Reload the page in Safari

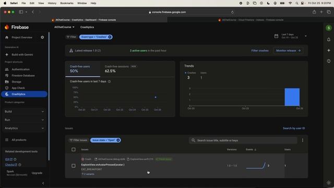click(x=232, y=12)
